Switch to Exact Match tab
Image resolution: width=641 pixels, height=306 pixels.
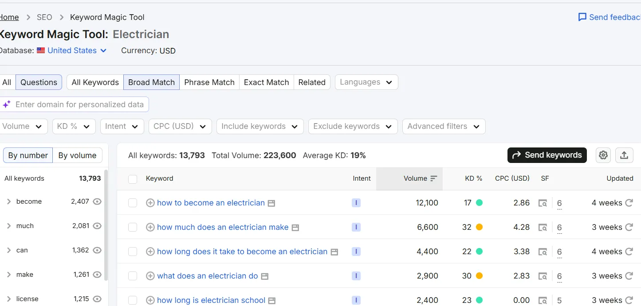(267, 82)
